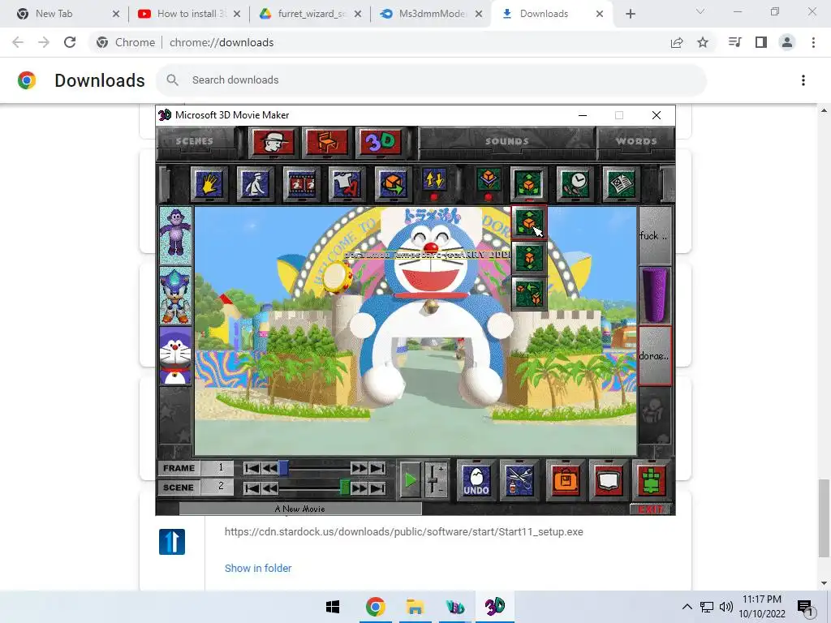Open the scissors and glue editing tools
831x623 pixels.
519,480
